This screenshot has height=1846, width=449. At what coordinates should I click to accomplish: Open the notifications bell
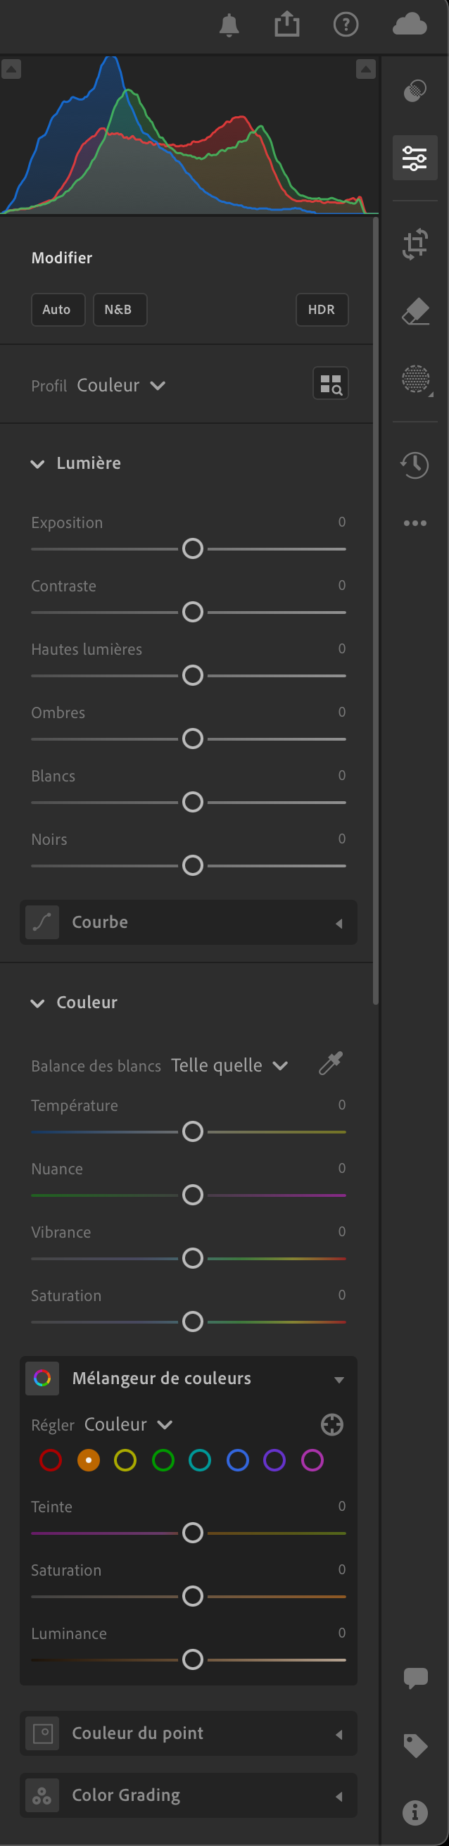coord(229,25)
